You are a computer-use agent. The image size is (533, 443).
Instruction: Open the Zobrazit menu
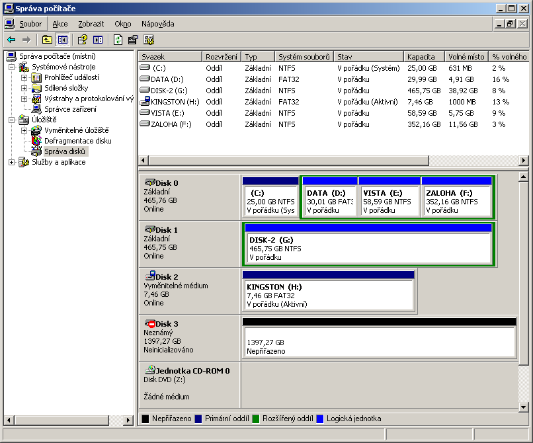coord(91,24)
